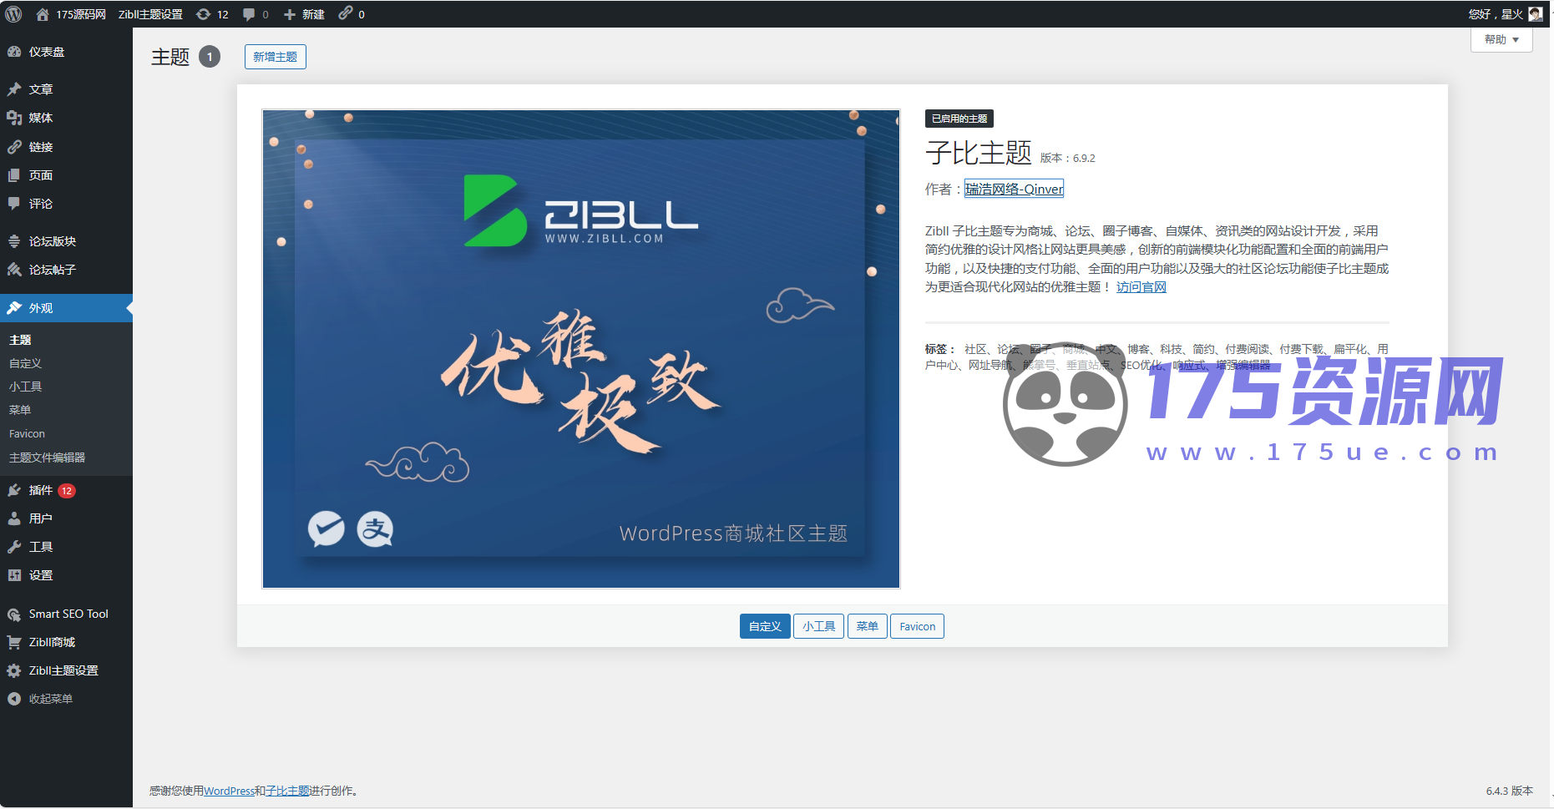
Task: Click the 文章 pin icon
Action: 14,89
